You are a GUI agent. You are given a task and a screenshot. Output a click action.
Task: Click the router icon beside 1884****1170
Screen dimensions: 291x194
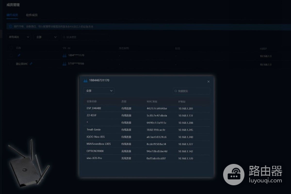point(64,55)
